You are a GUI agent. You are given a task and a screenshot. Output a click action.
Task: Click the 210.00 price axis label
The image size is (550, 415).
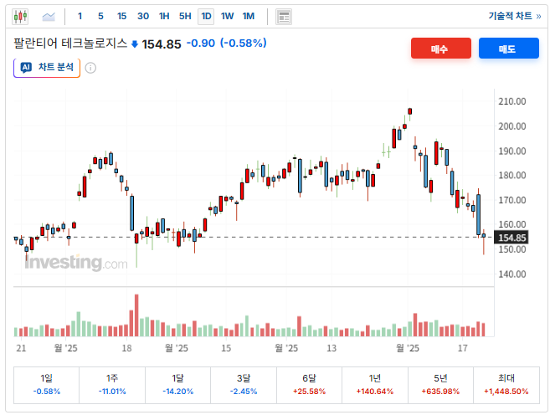[x=512, y=101]
